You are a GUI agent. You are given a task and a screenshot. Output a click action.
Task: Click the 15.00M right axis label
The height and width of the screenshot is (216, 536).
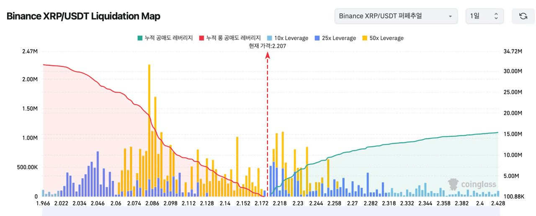point(512,134)
